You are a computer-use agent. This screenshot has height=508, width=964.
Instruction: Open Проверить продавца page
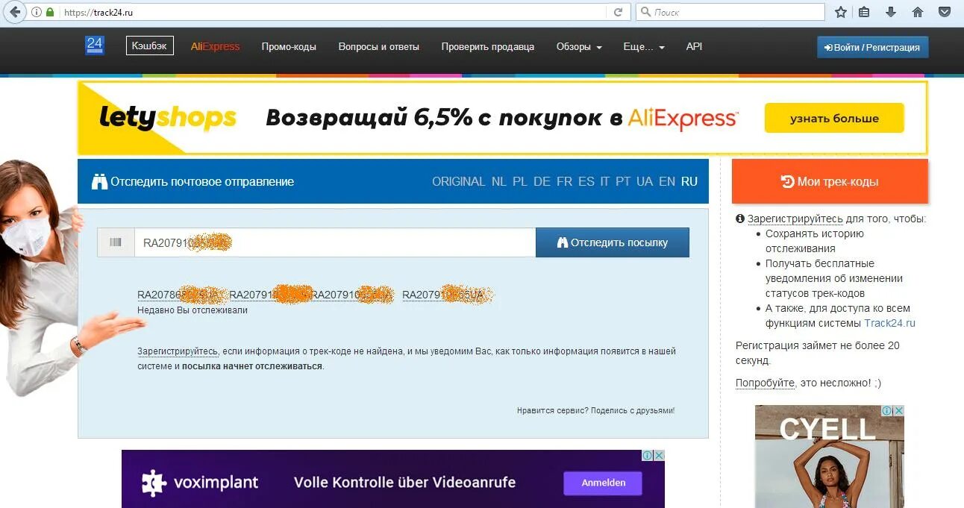(488, 46)
